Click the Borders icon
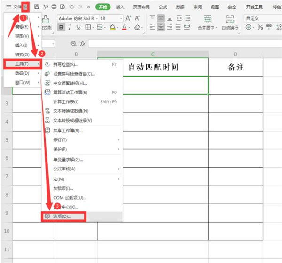 [x=88, y=27]
